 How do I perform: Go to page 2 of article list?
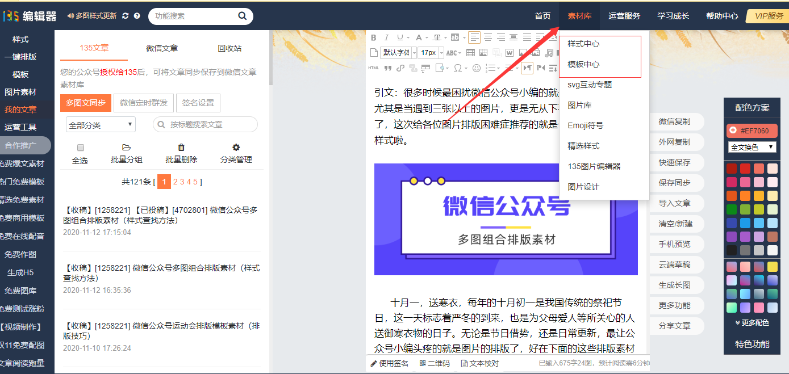click(176, 182)
